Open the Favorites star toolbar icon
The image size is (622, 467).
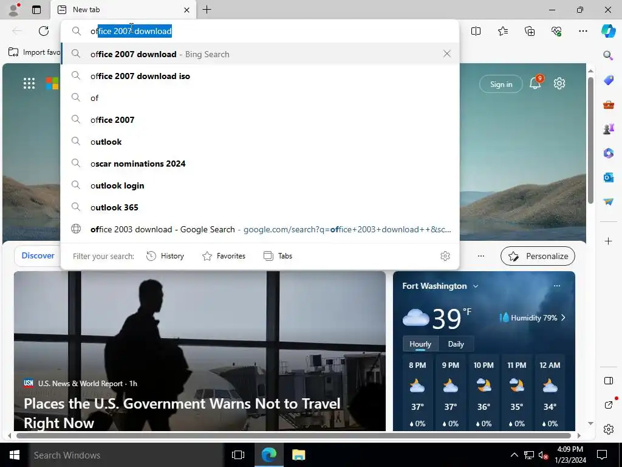(502, 31)
